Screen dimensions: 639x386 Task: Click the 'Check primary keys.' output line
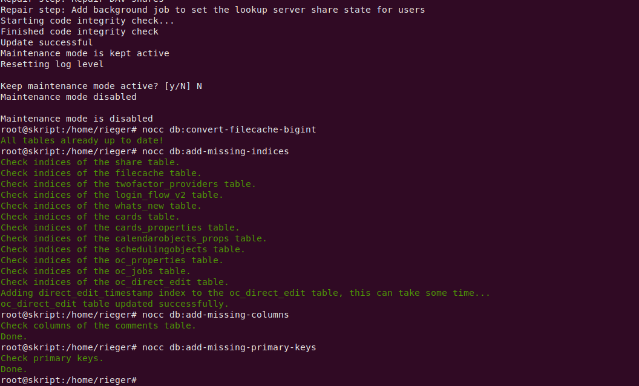coord(52,358)
